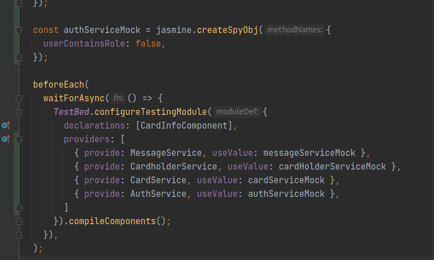Click fold end marker after userContainsRole line
This screenshot has height=260, width=434.
19,57
